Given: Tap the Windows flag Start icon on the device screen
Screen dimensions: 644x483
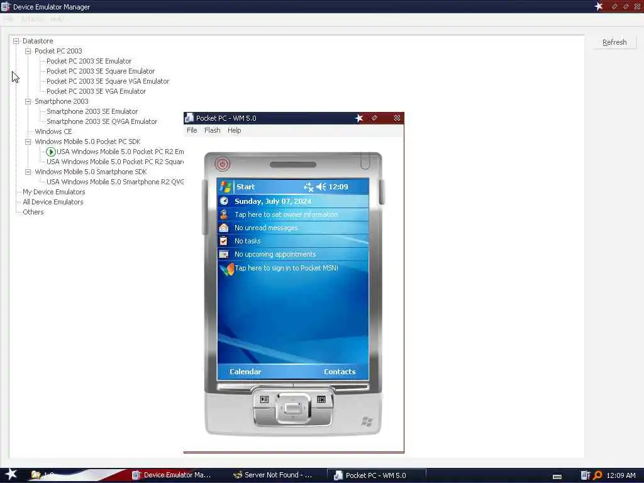Looking at the screenshot, I should coord(226,187).
